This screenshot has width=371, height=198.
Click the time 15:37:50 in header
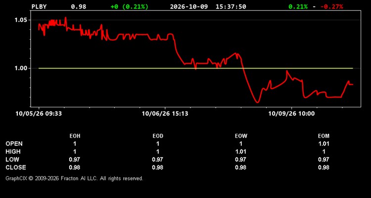point(231,6)
